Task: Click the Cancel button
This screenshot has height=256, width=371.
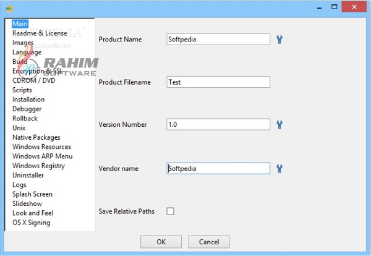Action: coord(209,242)
